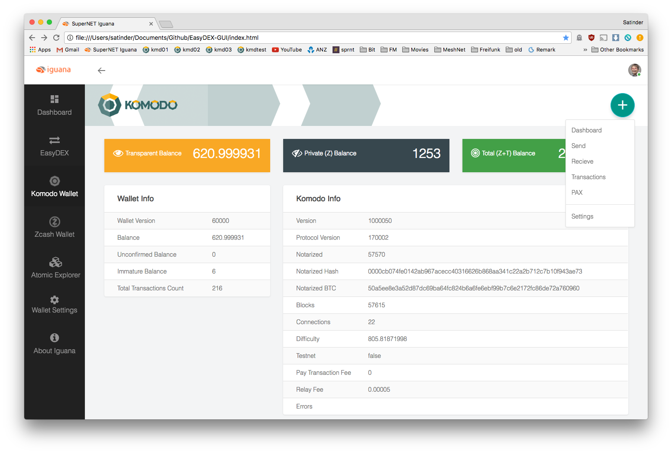This screenshot has width=672, height=454.
Task: Click the blue download extension icon
Action: coord(616,38)
